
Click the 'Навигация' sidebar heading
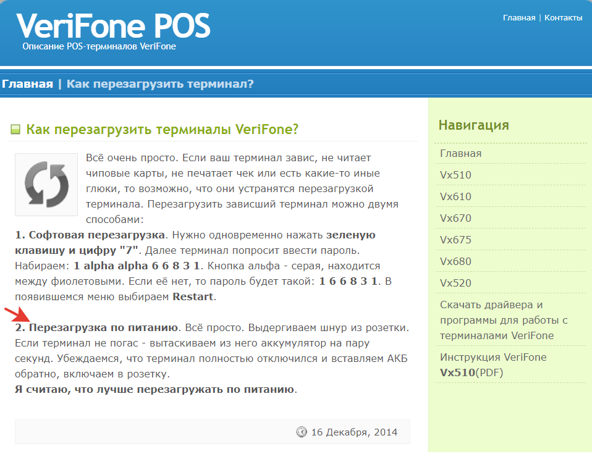473,125
